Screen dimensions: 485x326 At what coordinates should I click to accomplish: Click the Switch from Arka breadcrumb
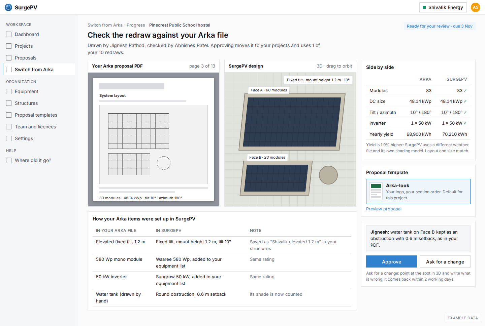click(x=105, y=25)
